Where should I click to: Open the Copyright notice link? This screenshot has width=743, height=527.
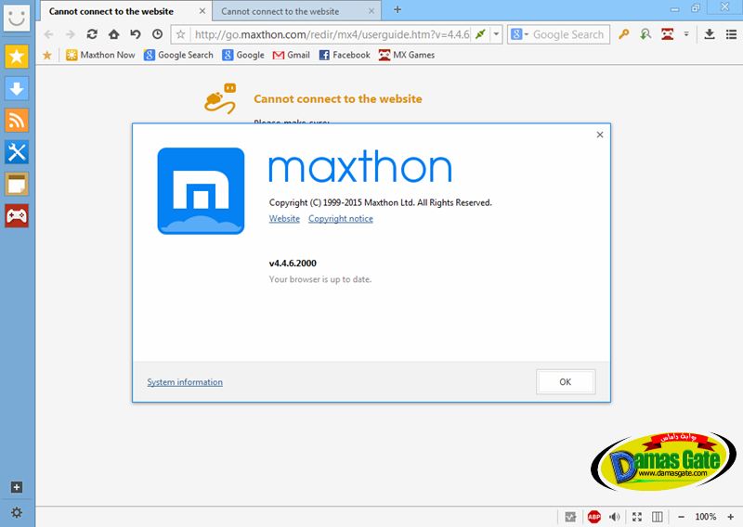pos(341,219)
